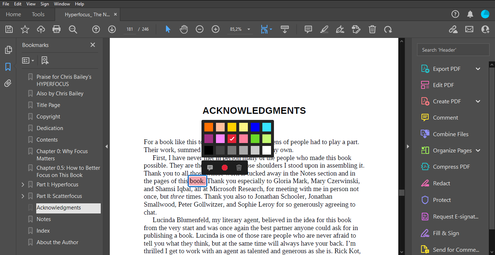Zoom out with the minus icon
This screenshot has height=255, width=495.
[x=200, y=29]
